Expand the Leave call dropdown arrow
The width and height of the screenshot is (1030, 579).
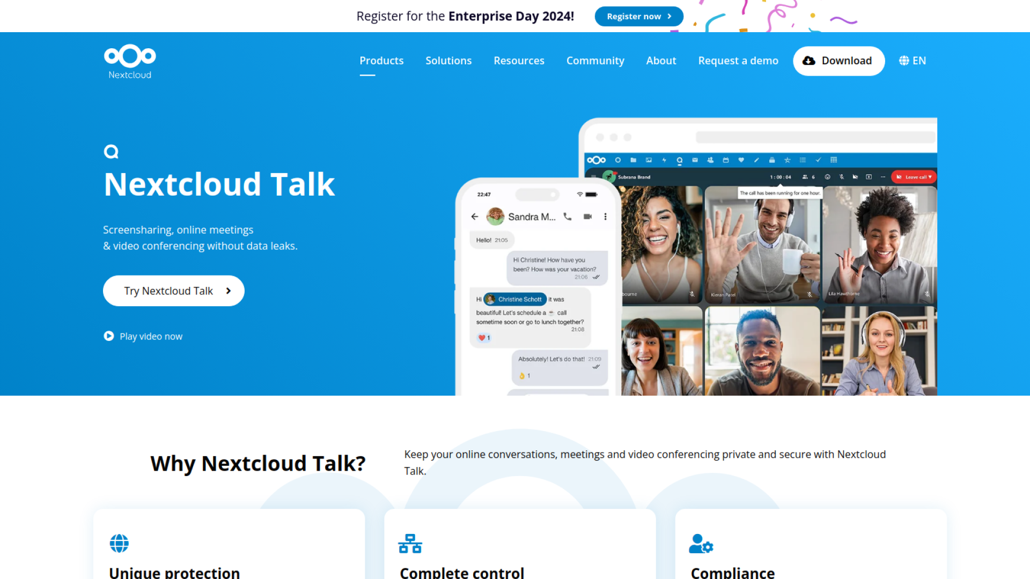click(x=930, y=177)
